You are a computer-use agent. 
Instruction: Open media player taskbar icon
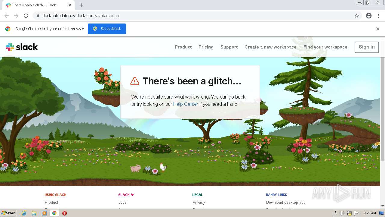pos(44,213)
